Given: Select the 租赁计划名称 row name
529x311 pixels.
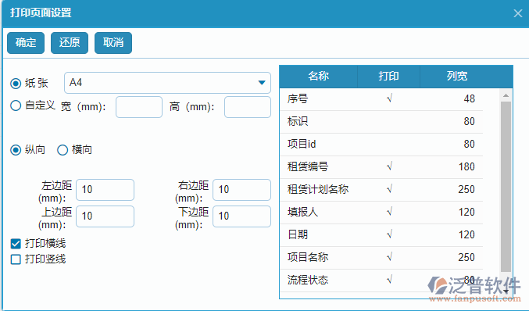Looking at the screenshot, I should [318, 189].
